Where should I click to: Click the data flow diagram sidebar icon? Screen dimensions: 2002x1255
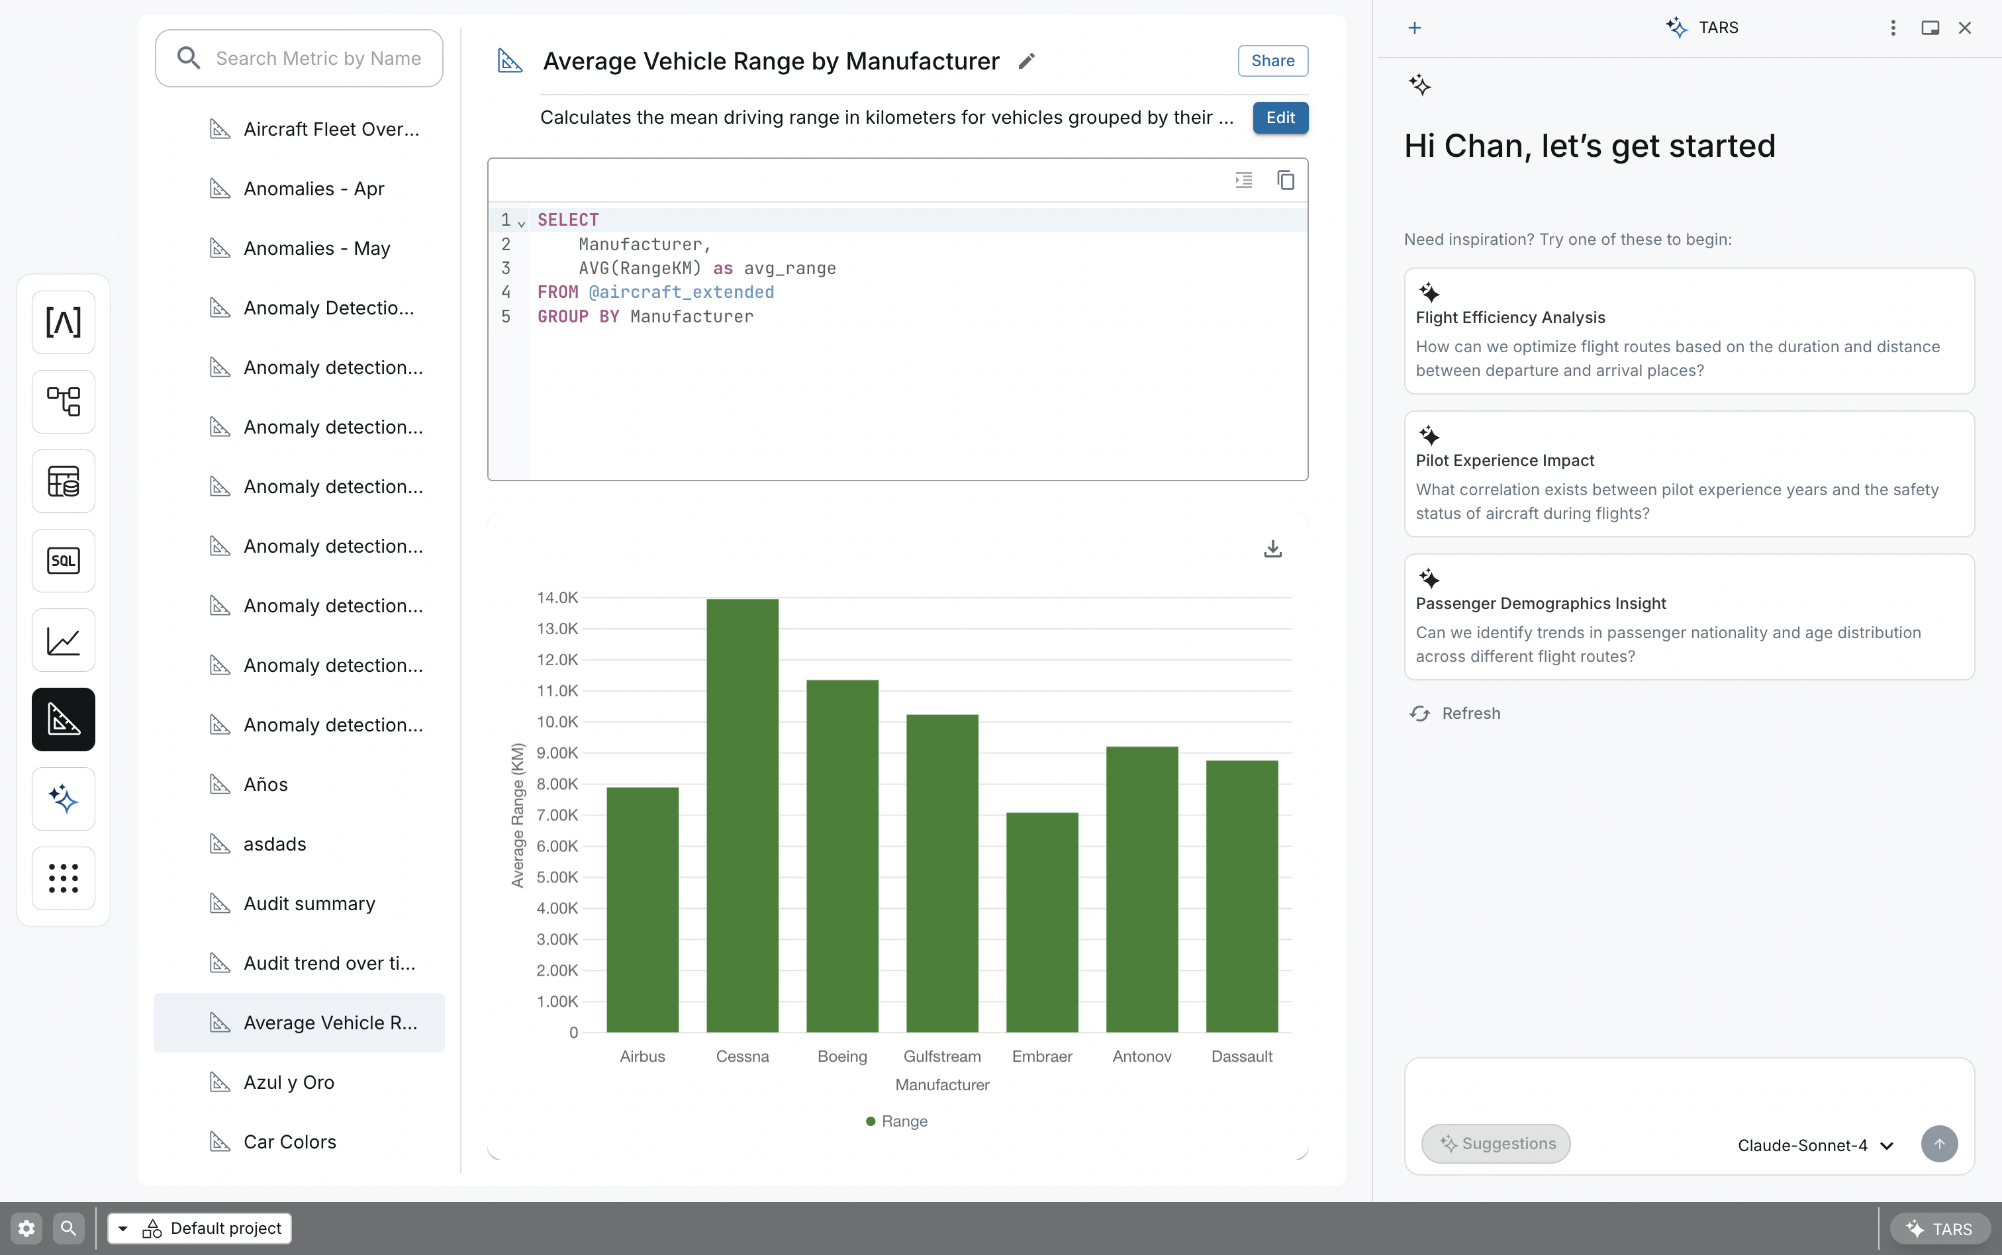coord(63,402)
